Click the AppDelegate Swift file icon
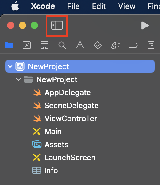 point(37,92)
